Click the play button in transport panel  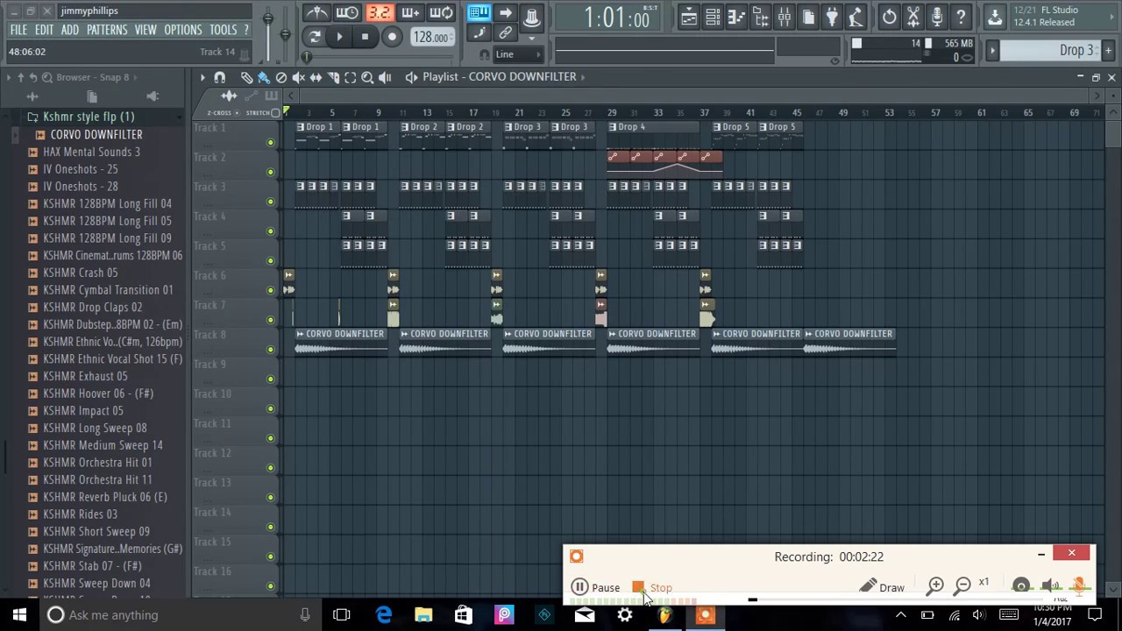click(339, 37)
